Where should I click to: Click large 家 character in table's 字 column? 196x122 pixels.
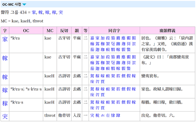(x=5, y=39)
